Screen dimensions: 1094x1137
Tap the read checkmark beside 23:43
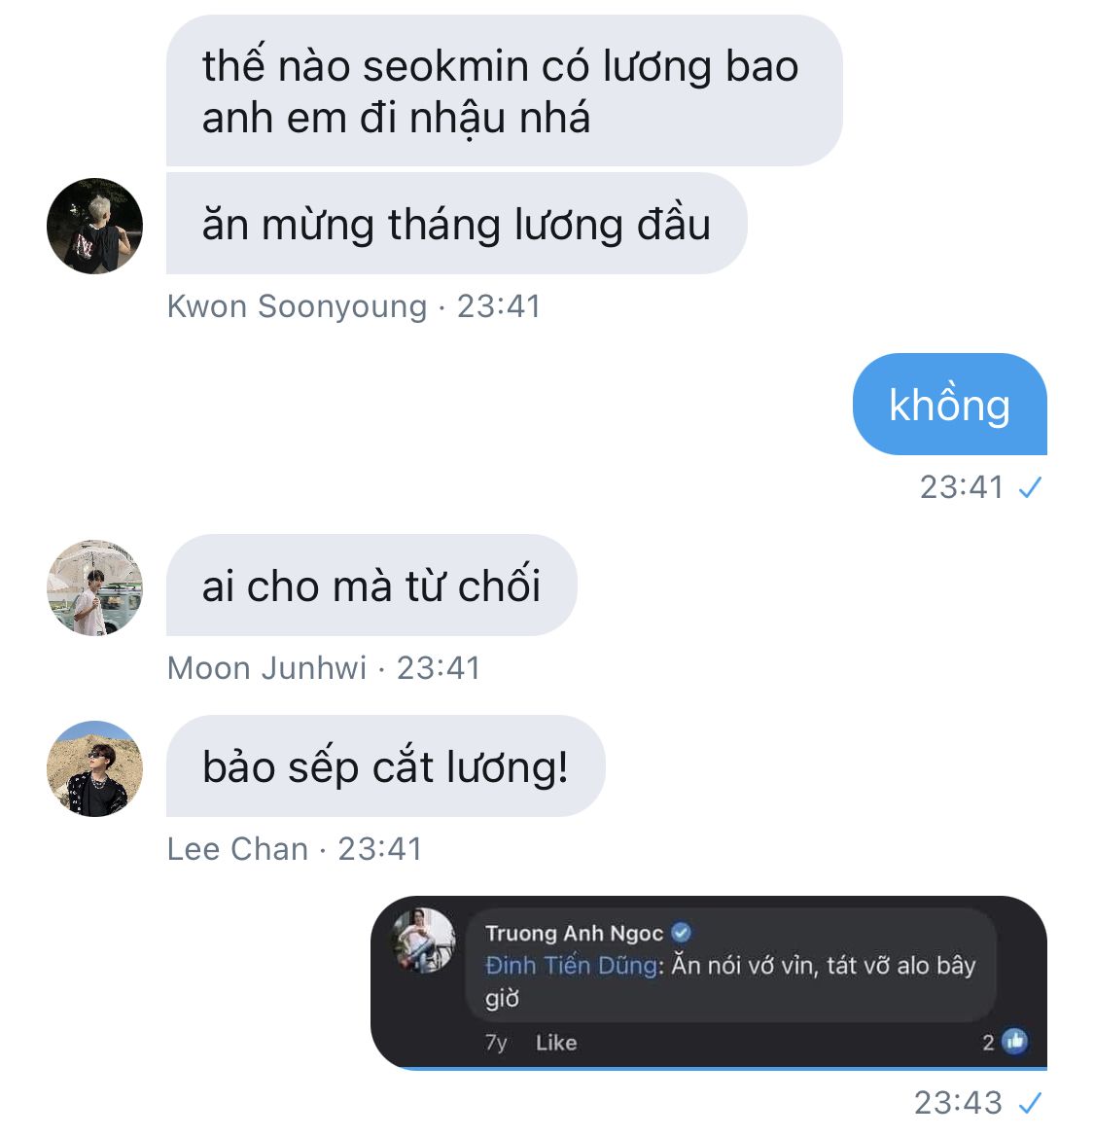tap(1030, 1103)
